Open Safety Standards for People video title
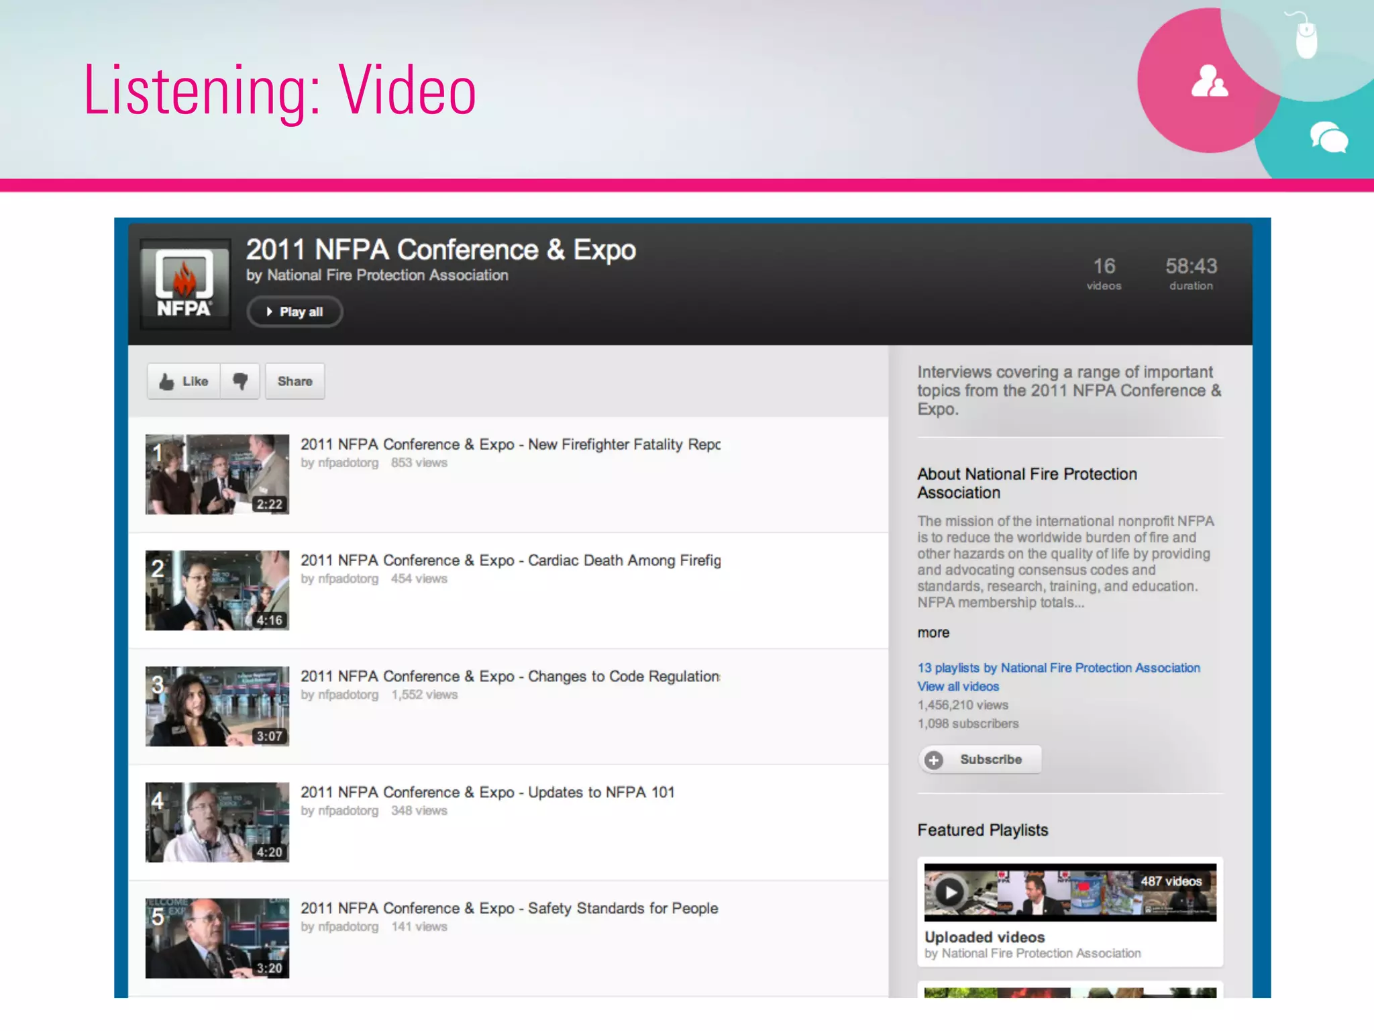 click(509, 908)
